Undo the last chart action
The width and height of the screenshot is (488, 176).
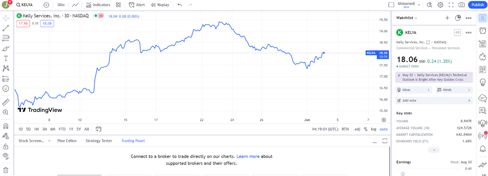point(180,5)
